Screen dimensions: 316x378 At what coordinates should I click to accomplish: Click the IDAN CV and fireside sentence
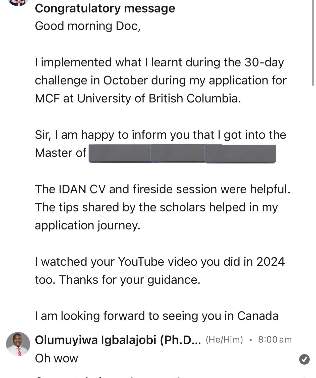163,189
